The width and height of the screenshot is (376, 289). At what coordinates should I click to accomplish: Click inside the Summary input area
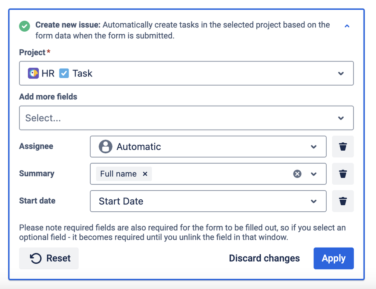coord(218,174)
